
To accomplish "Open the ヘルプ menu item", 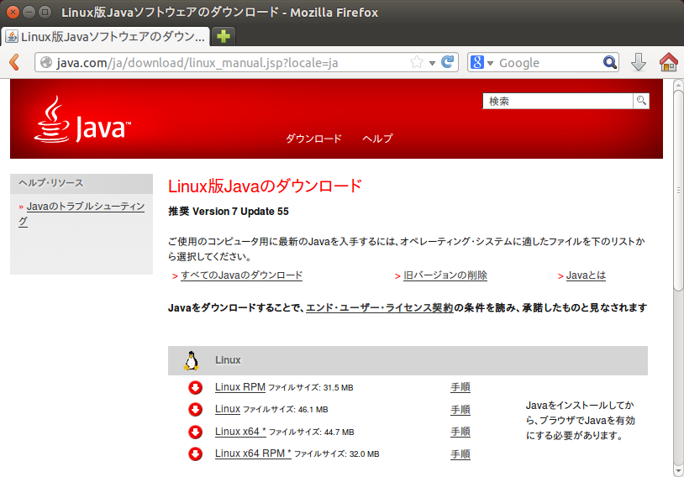I will 378,139.
